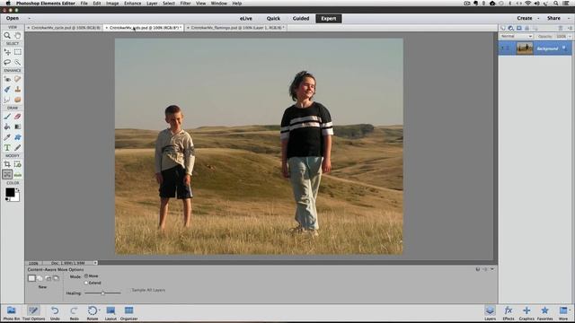Screen dimensions: 575x323
Task: Toggle Background layer visibility eye
Action: [x=503, y=48]
